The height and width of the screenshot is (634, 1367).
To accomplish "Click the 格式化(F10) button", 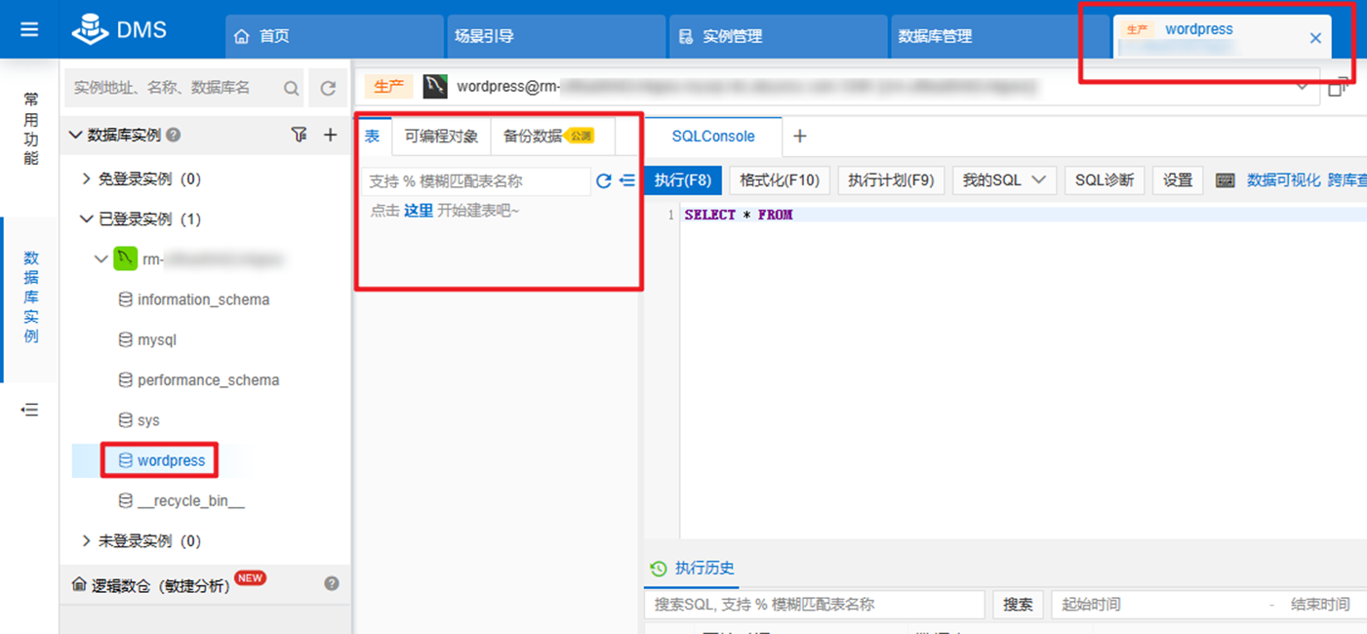I will pos(780,180).
